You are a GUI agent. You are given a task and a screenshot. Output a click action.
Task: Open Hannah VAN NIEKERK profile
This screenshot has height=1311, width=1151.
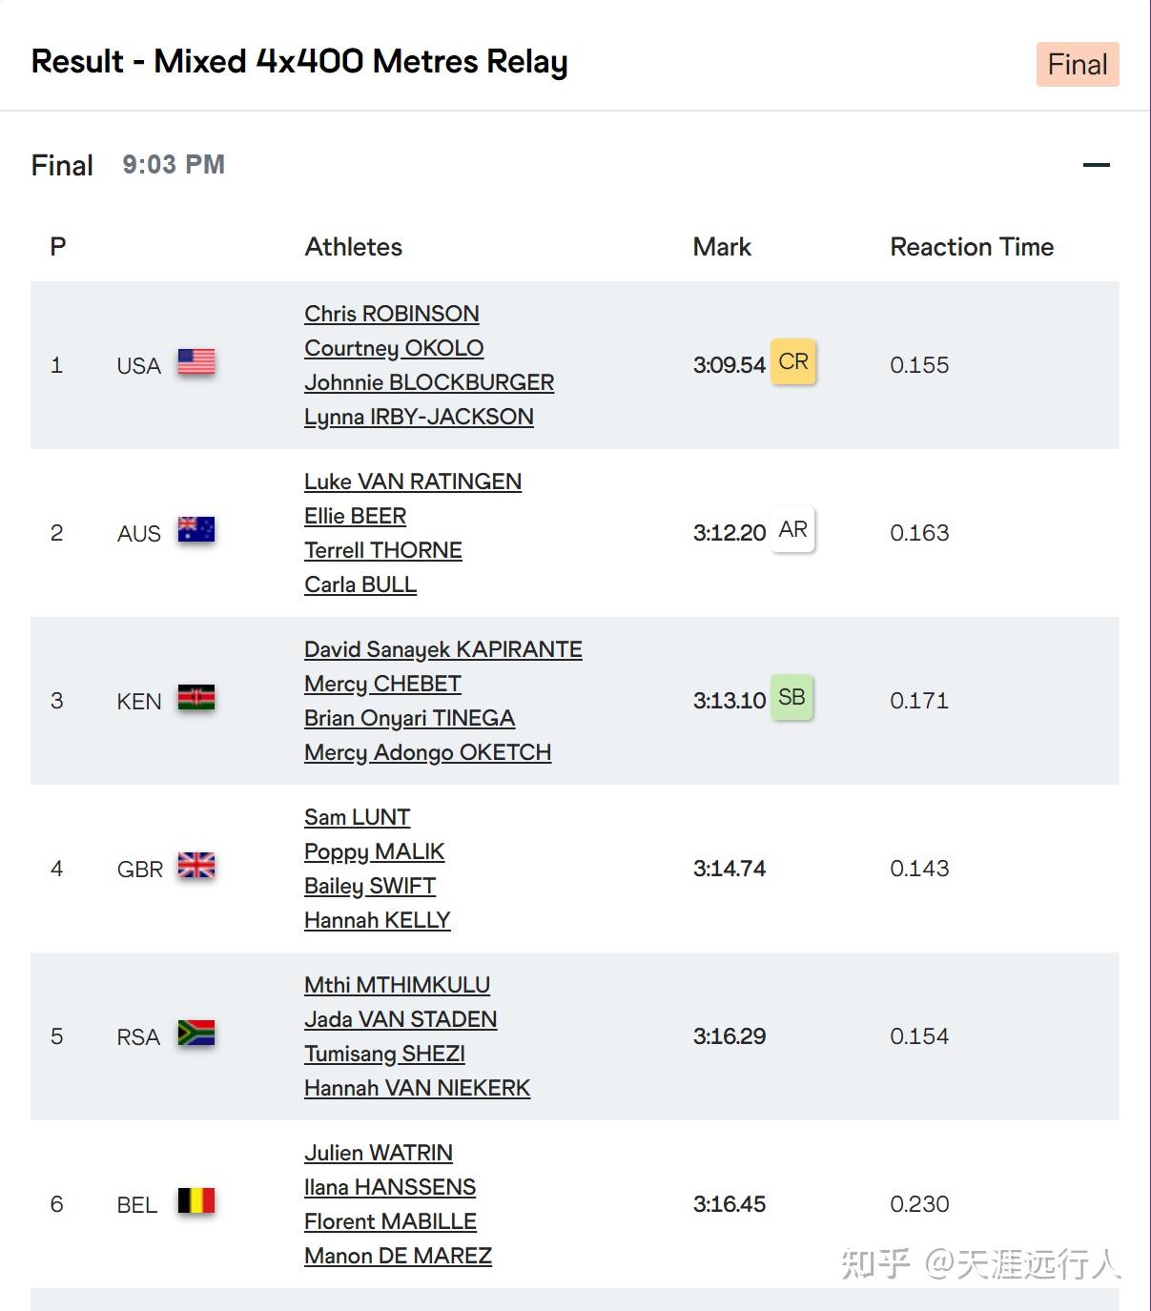(417, 1088)
